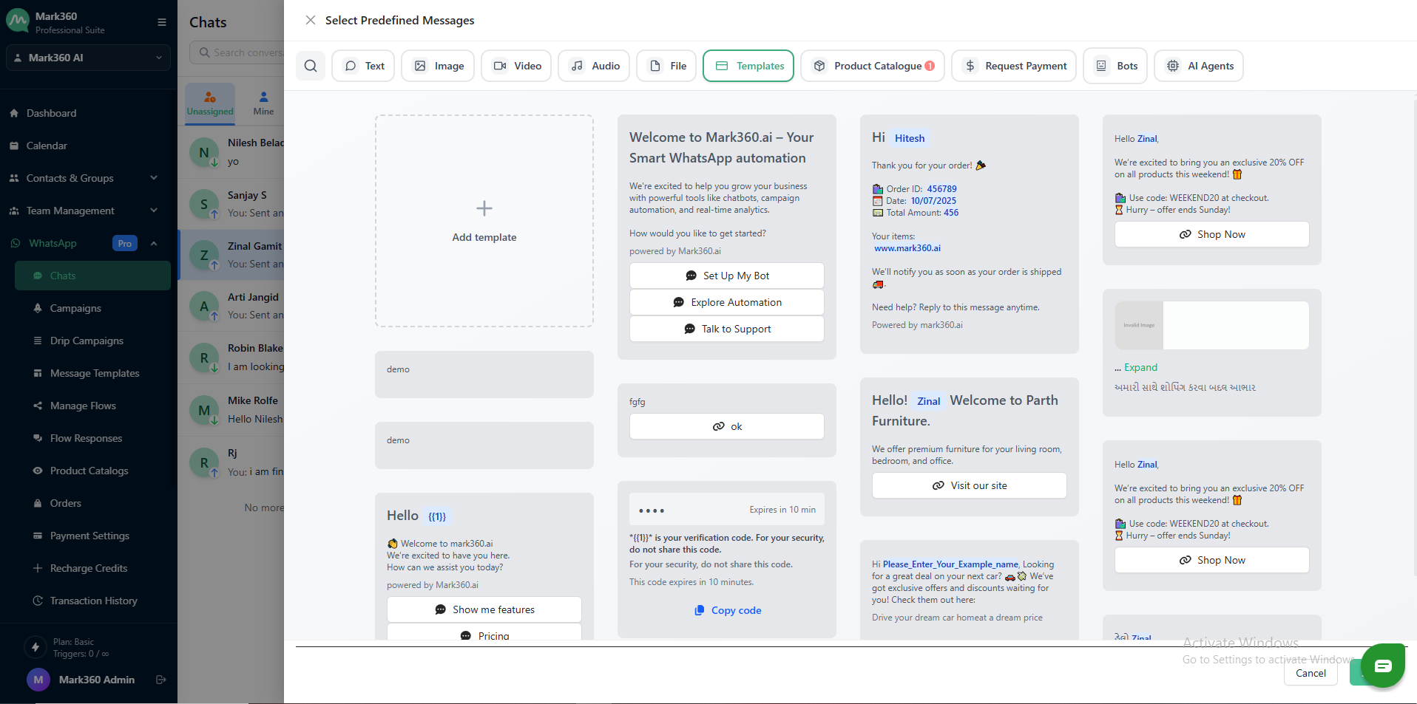Image resolution: width=1417 pixels, height=704 pixels.
Task: Open the green chat support widget
Action: tap(1382, 666)
